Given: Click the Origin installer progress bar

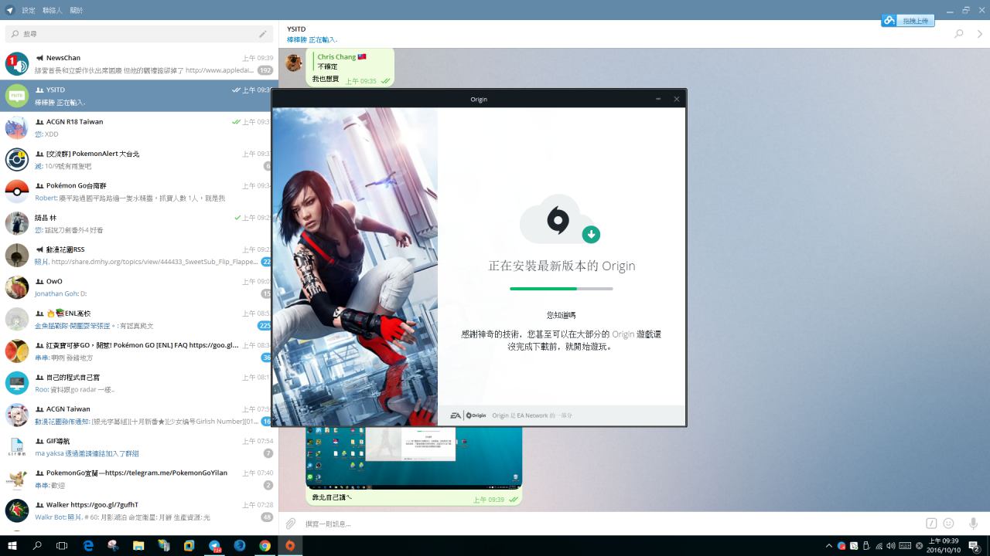Looking at the screenshot, I should tap(562, 289).
